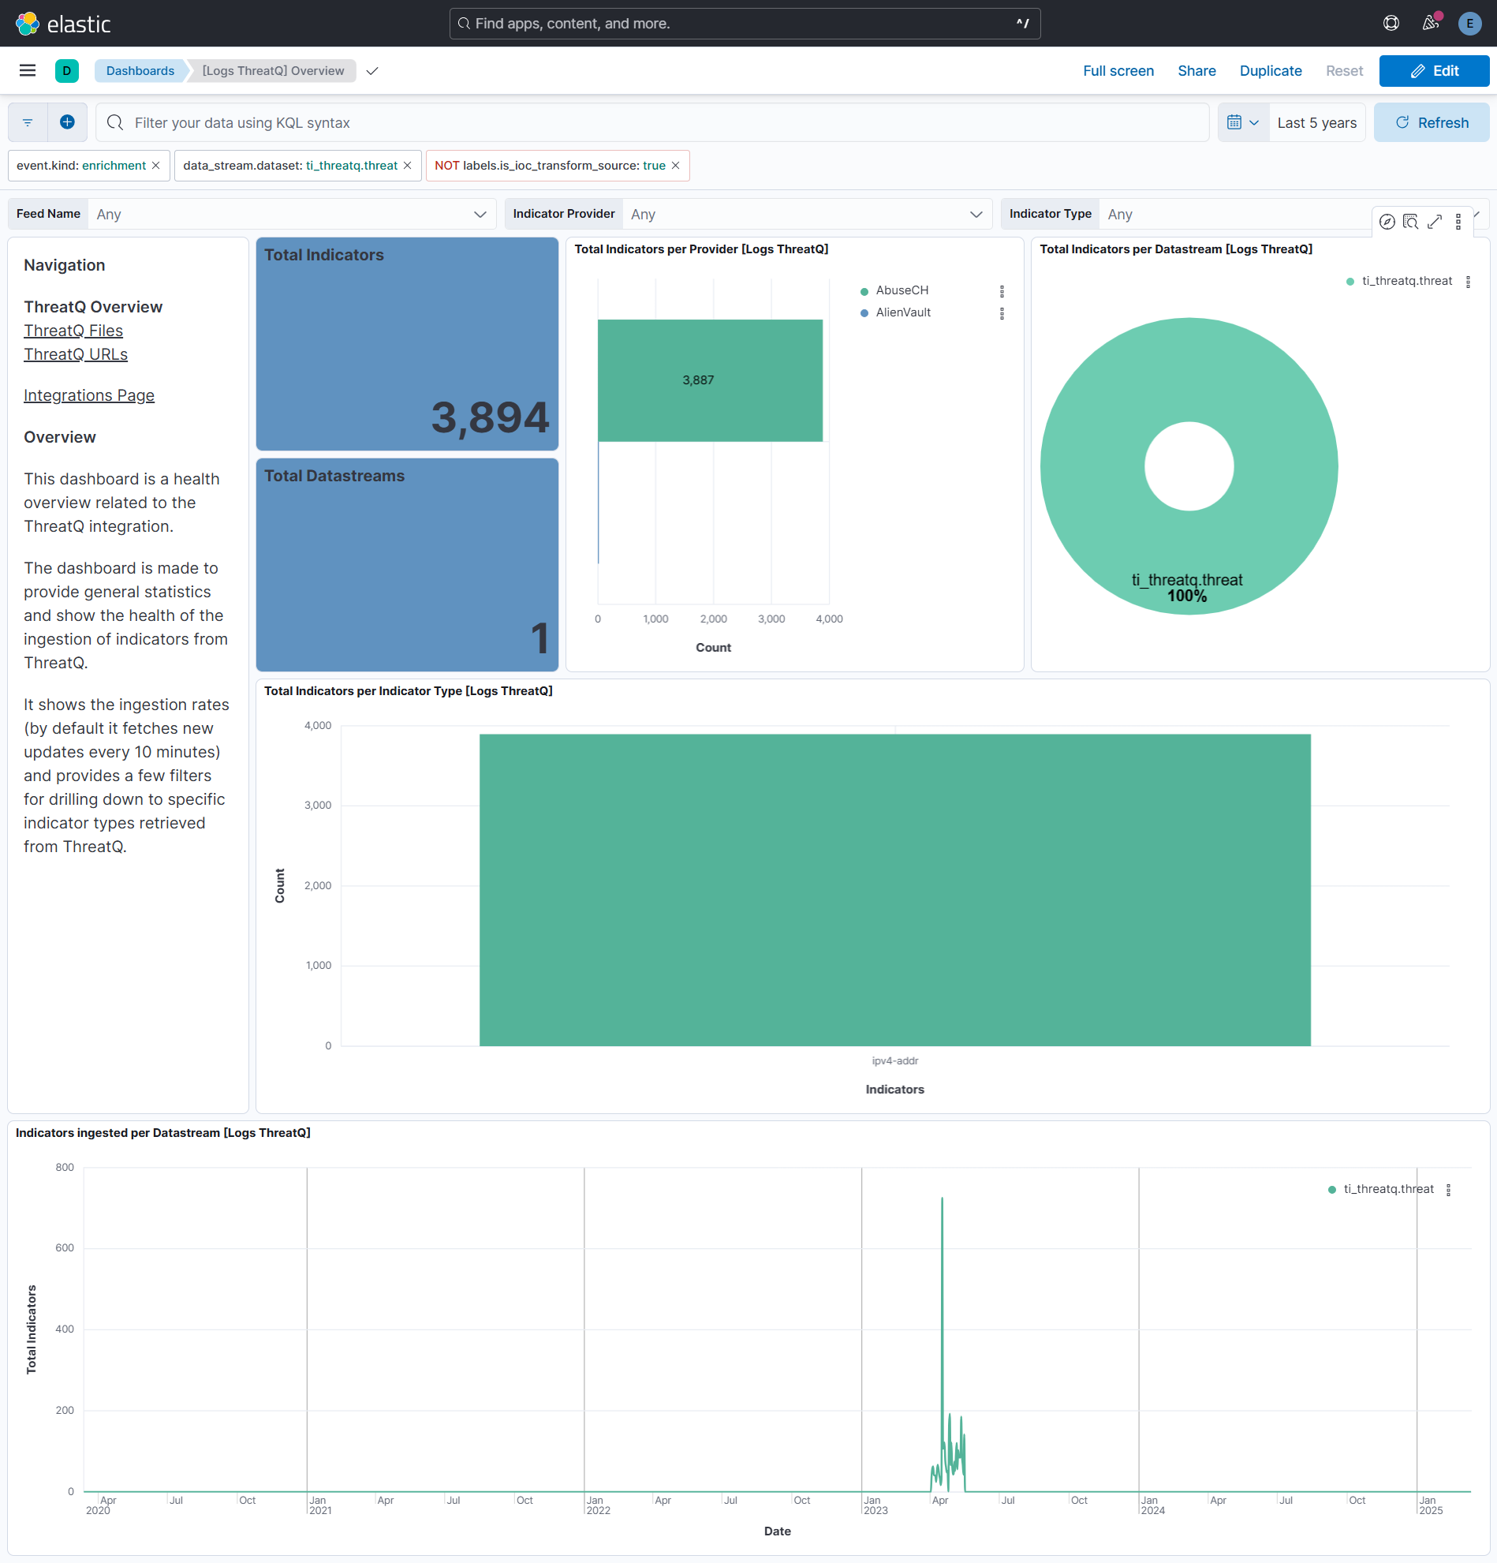This screenshot has height=1563, width=1497.
Task: Open the Elastic help menu lifebuoy icon
Action: [x=1391, y=23]
